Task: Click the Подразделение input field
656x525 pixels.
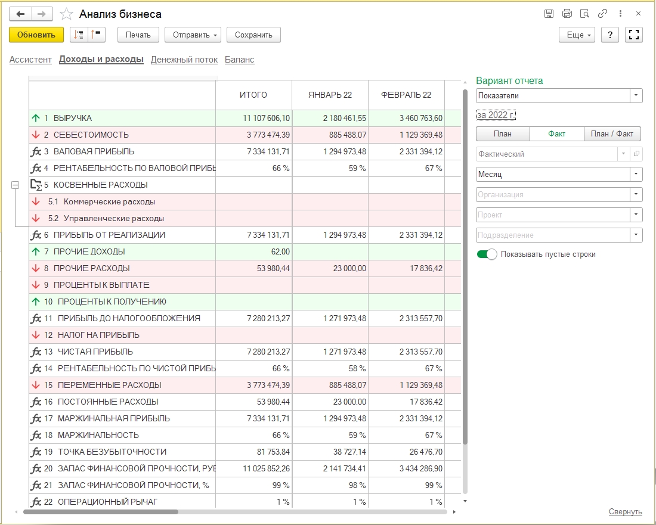Action: pyautogui.click(x=553, y=235)
